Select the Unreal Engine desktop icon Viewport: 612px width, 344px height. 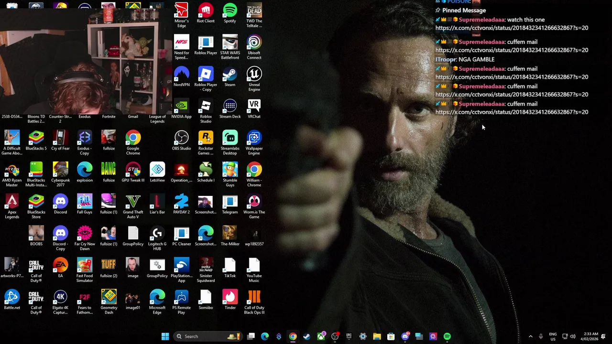[254, 79]
